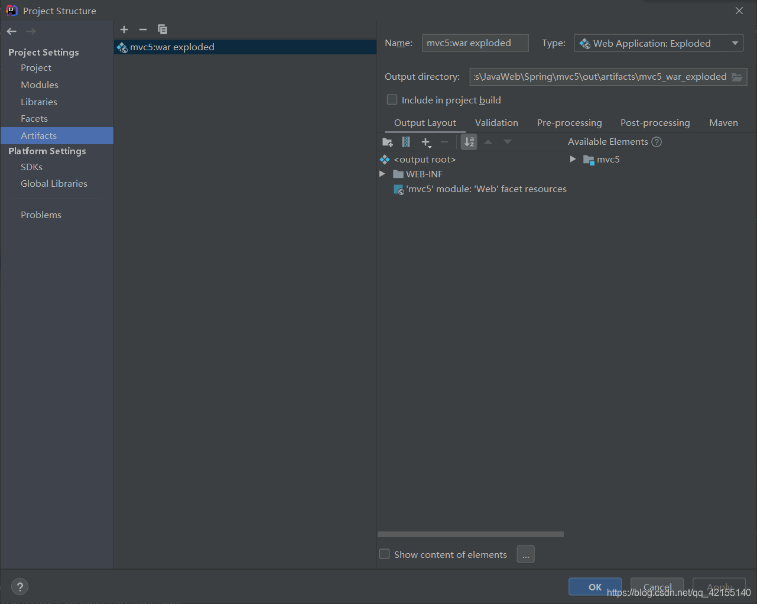Open the Maven tab

723,123
